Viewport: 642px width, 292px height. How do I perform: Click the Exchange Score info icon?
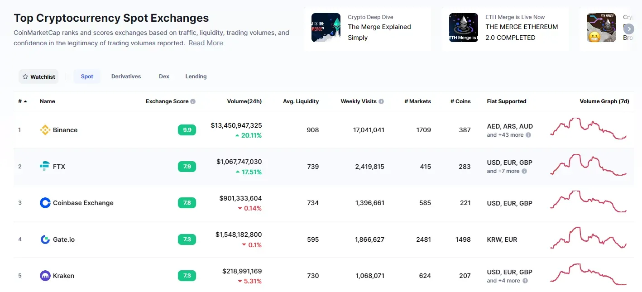tap(193, 101)
